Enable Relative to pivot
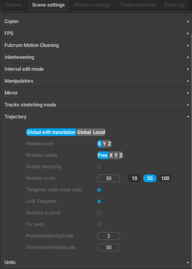Screen dimensions: 192x269 99,213
